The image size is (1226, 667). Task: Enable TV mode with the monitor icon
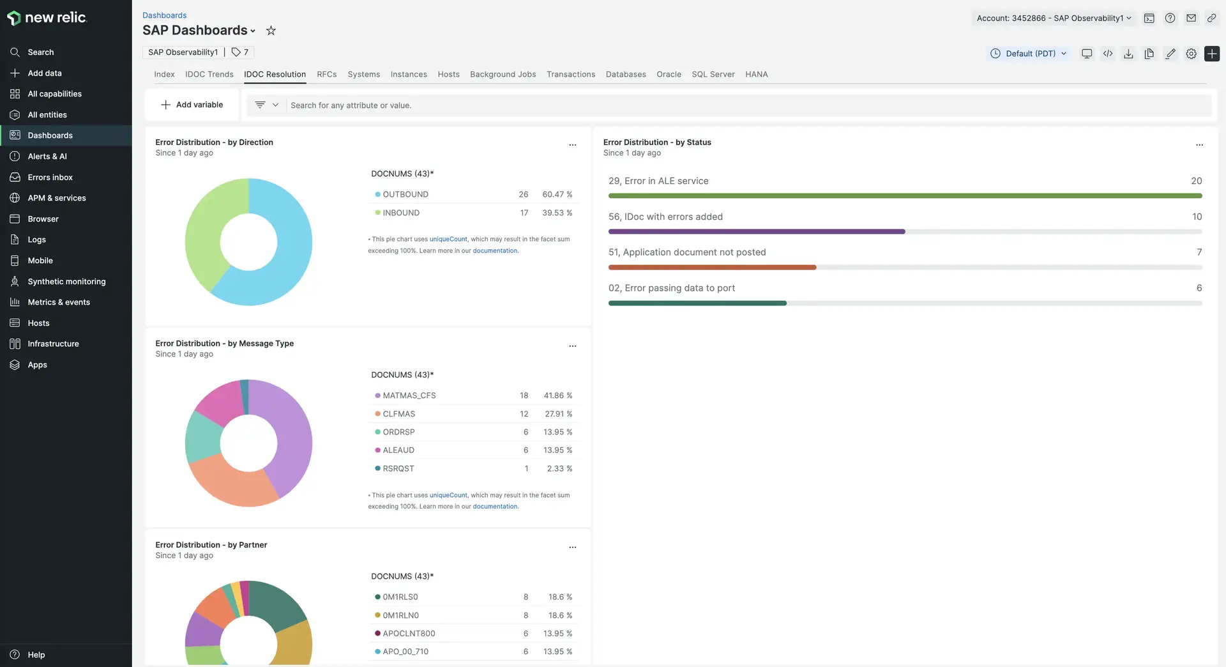(1086, 53)
